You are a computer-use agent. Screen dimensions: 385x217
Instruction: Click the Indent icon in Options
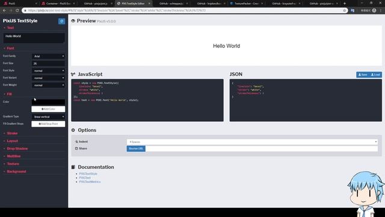76,142
